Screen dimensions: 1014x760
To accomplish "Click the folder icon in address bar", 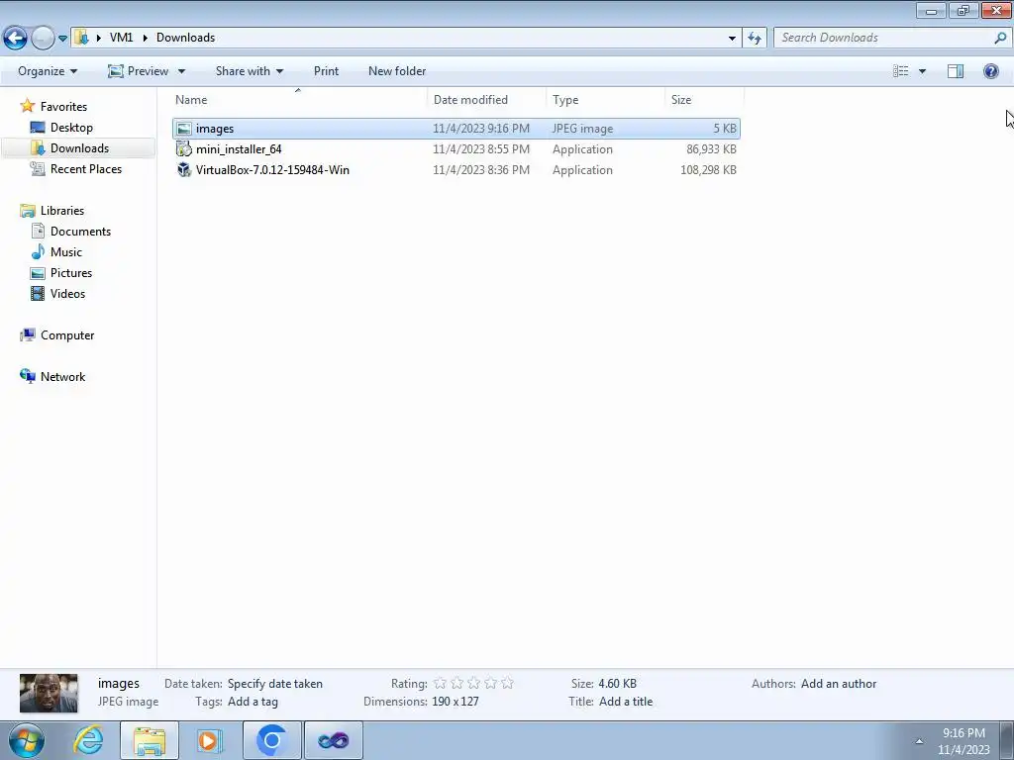I will 81,38.
